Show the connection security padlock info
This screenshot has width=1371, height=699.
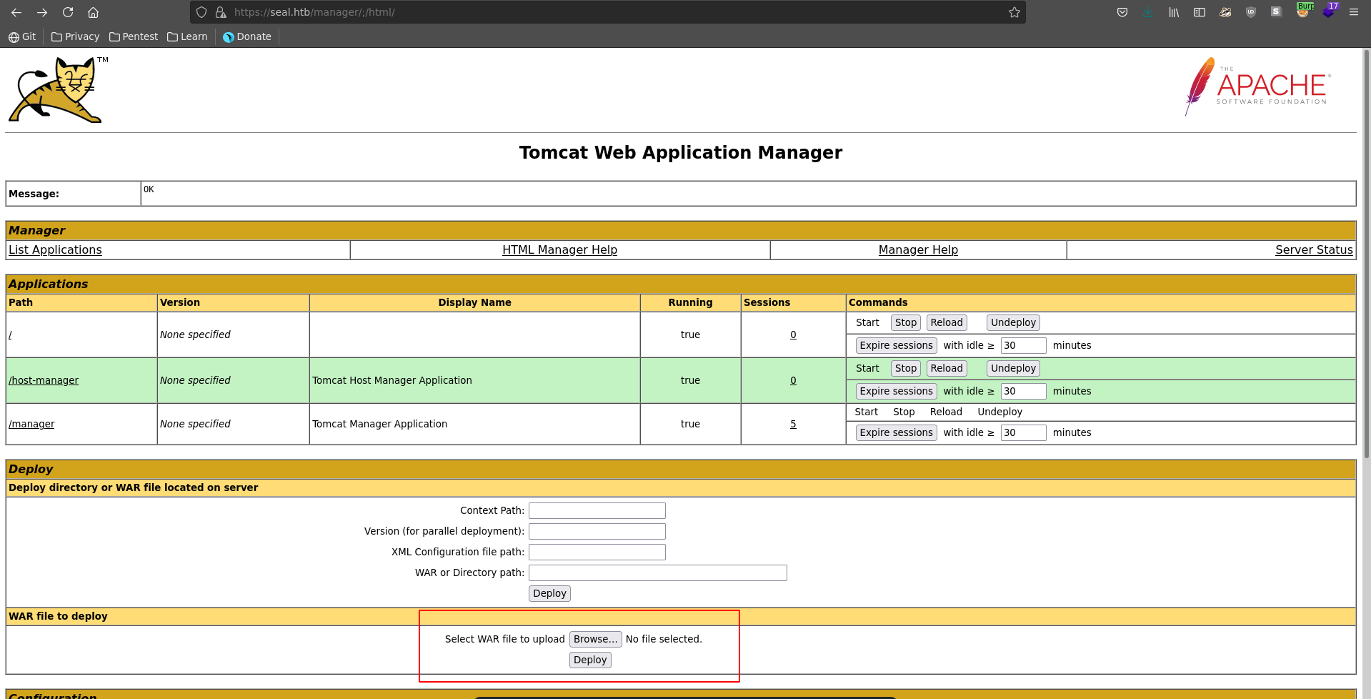(x=221, y=12)
